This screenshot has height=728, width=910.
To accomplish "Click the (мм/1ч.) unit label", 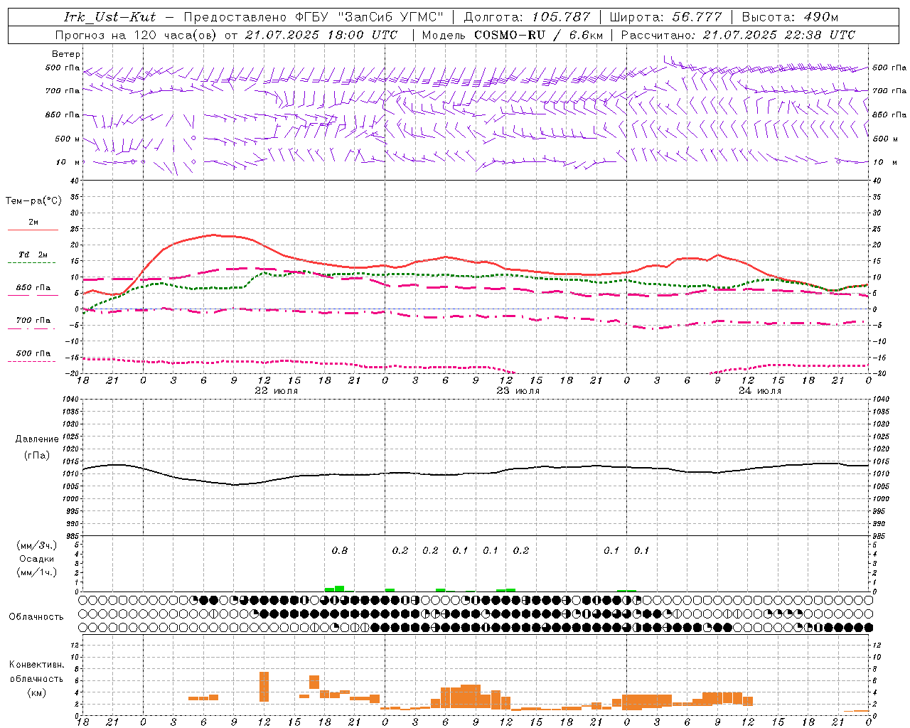I will point(37,572).
